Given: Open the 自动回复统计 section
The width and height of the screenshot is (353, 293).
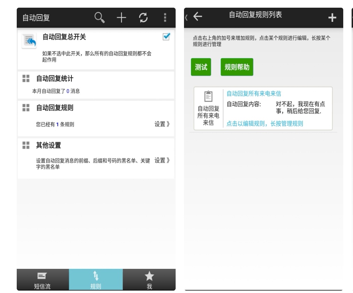Looking at the screenshot, I should coord(55,78).
